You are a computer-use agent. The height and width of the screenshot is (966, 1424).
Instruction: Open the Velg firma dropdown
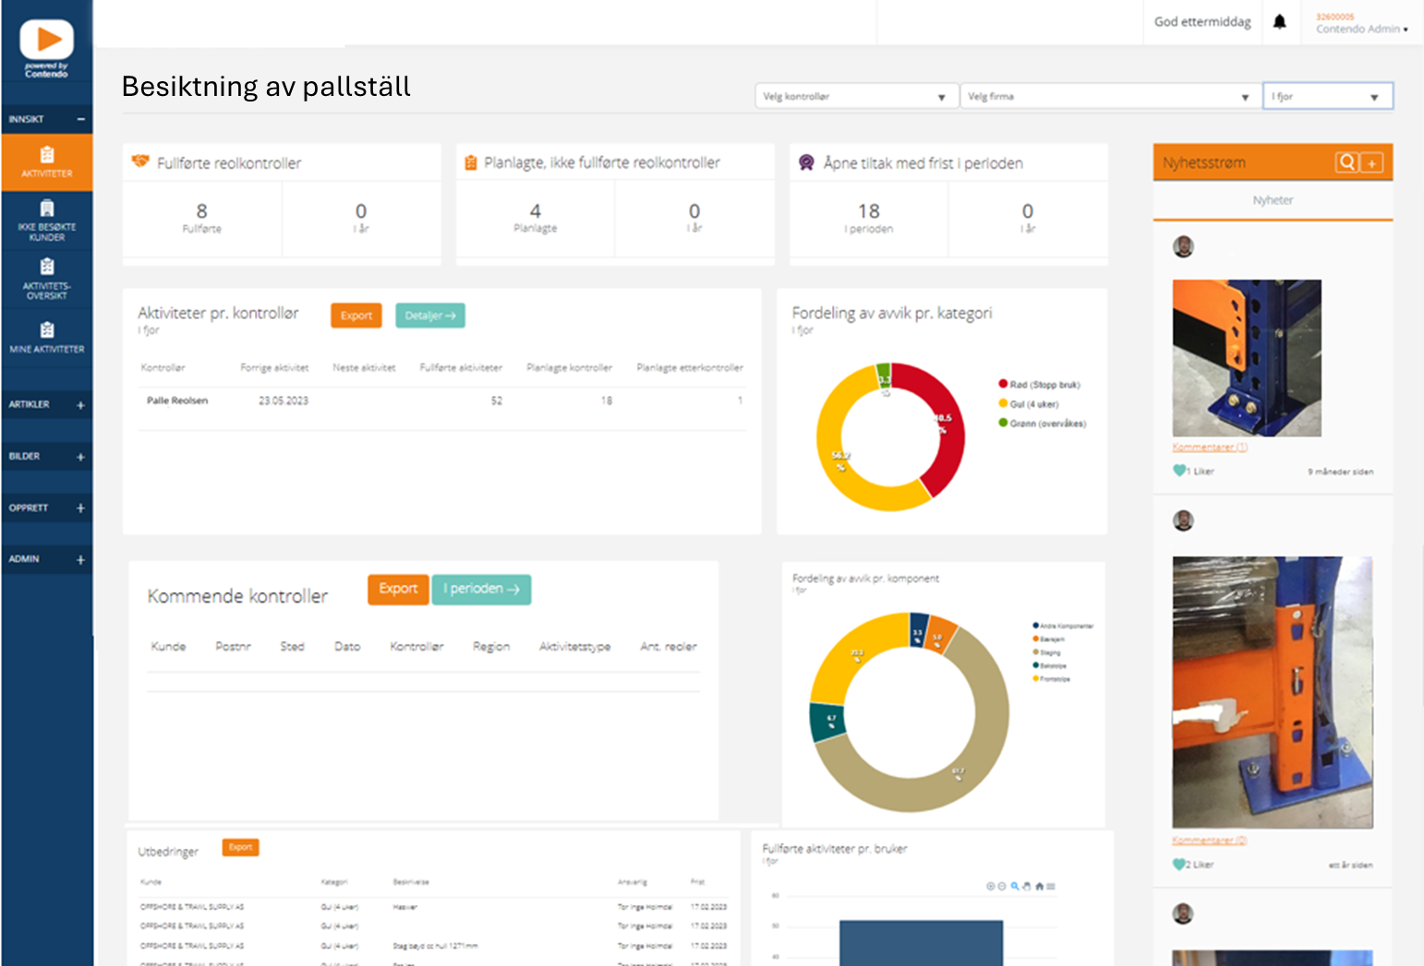1108,97
